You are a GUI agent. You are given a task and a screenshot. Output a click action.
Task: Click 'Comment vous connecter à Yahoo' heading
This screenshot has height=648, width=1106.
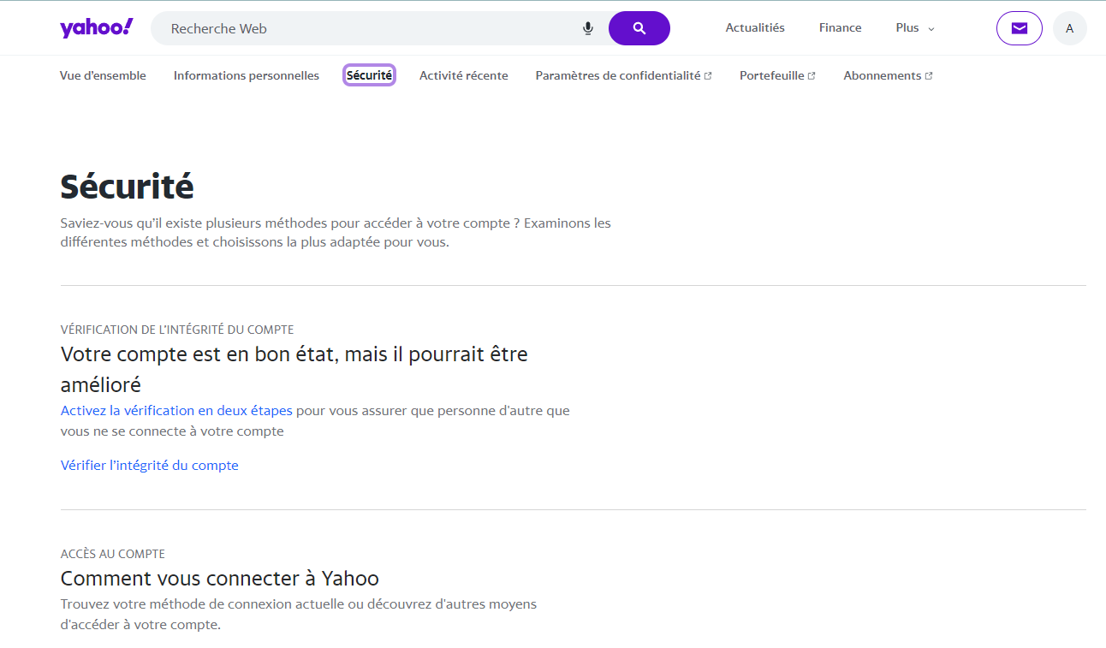click(x=220, y=578)
